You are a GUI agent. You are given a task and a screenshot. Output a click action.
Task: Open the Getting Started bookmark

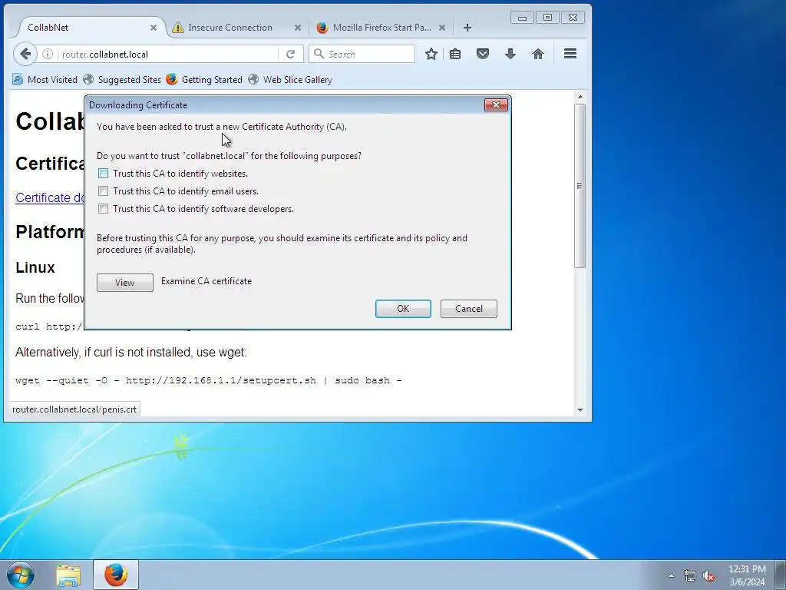click(x=204, y=79)
